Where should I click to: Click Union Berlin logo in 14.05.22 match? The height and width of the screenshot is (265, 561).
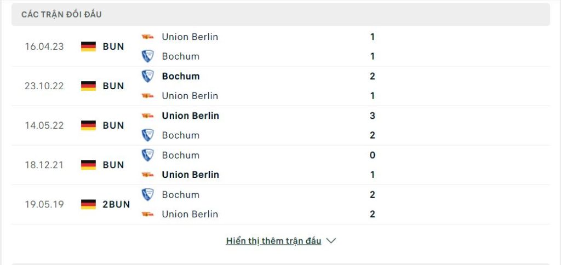(147, 116)
